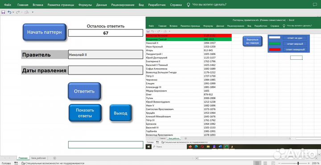Click the Ответить button

84,91
